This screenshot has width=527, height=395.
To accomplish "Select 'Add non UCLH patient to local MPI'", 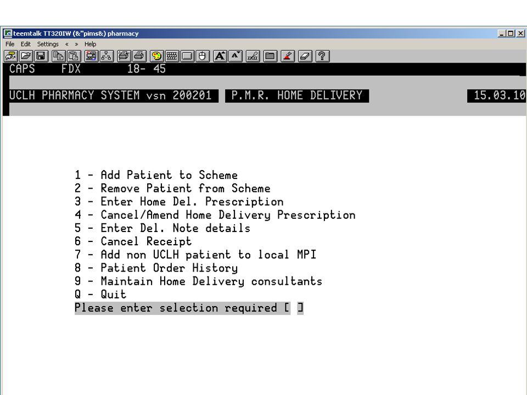I will (209, 255).
